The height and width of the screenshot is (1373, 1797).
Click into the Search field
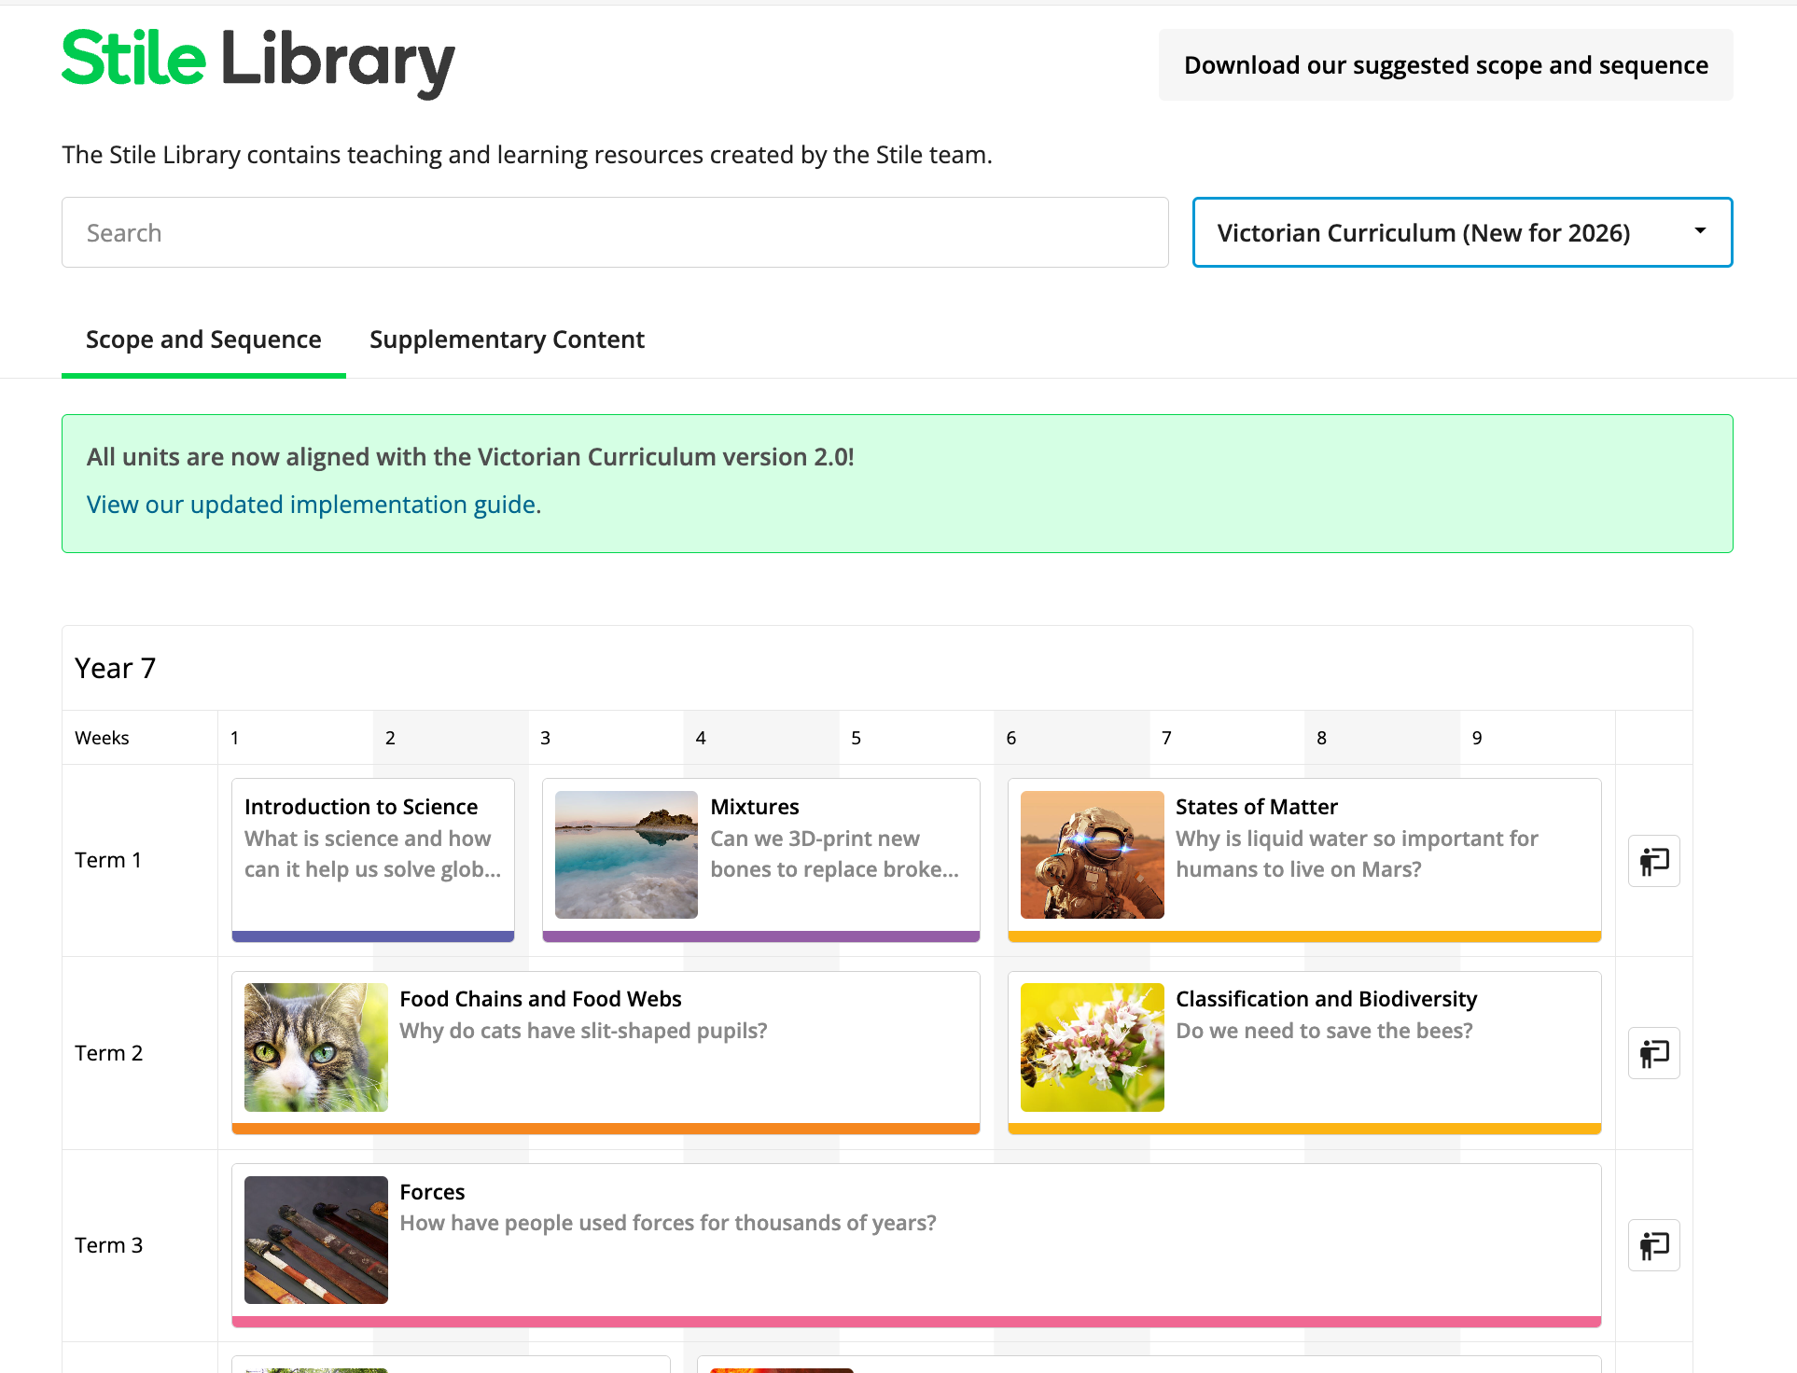(x=615, y=232)
